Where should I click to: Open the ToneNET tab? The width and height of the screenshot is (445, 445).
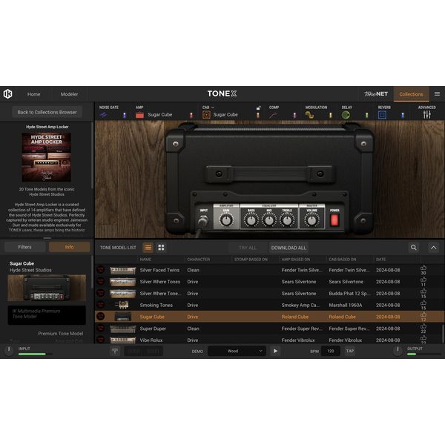376,94
